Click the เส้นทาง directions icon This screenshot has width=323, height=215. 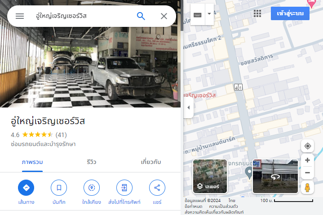click(26, 188)
